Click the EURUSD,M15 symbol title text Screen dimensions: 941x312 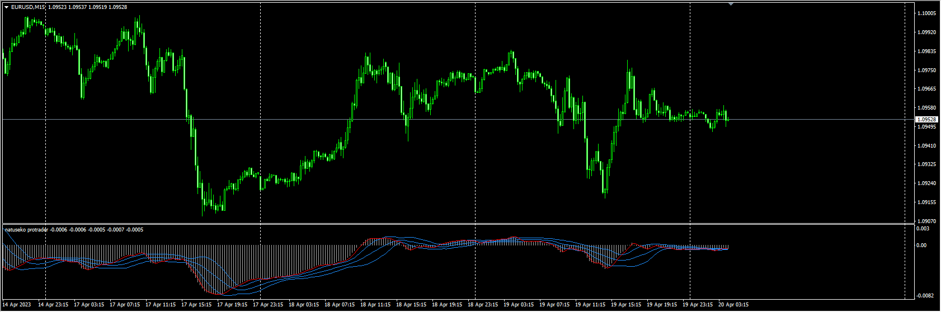coord(29,7)
